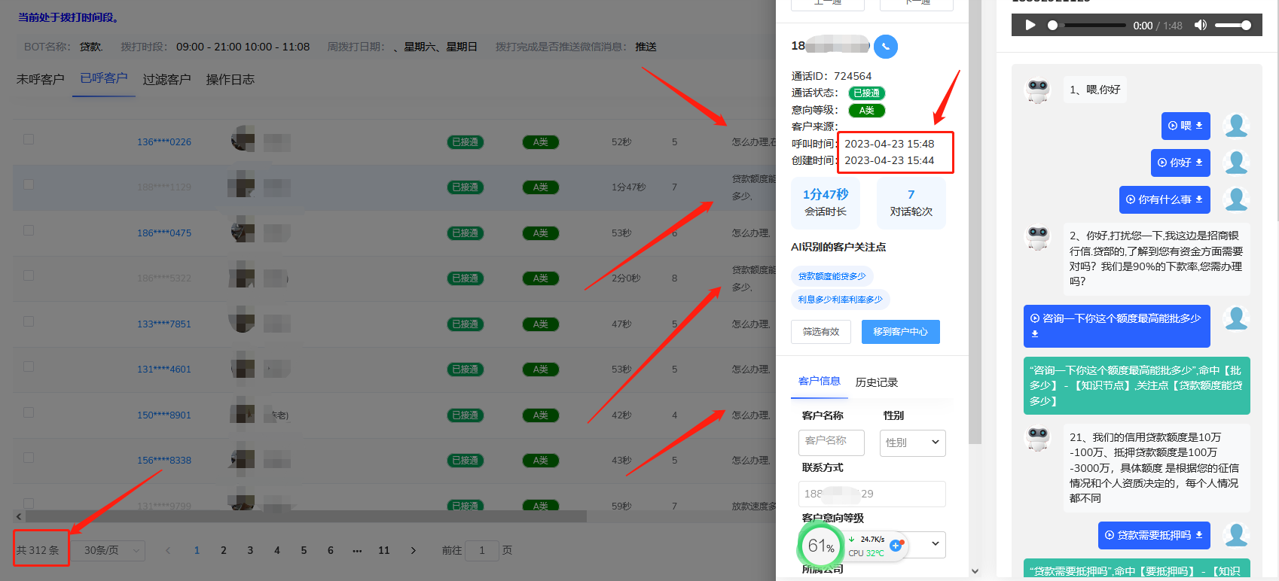
Task: Adjust the audio volume slider
Action: coord(1233,25)
